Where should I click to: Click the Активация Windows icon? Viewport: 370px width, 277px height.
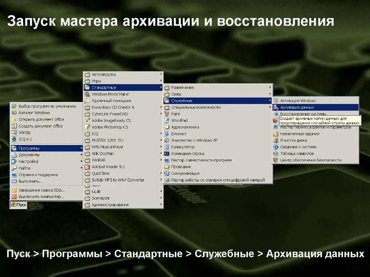pyautogui.click(x=275, y=101)
